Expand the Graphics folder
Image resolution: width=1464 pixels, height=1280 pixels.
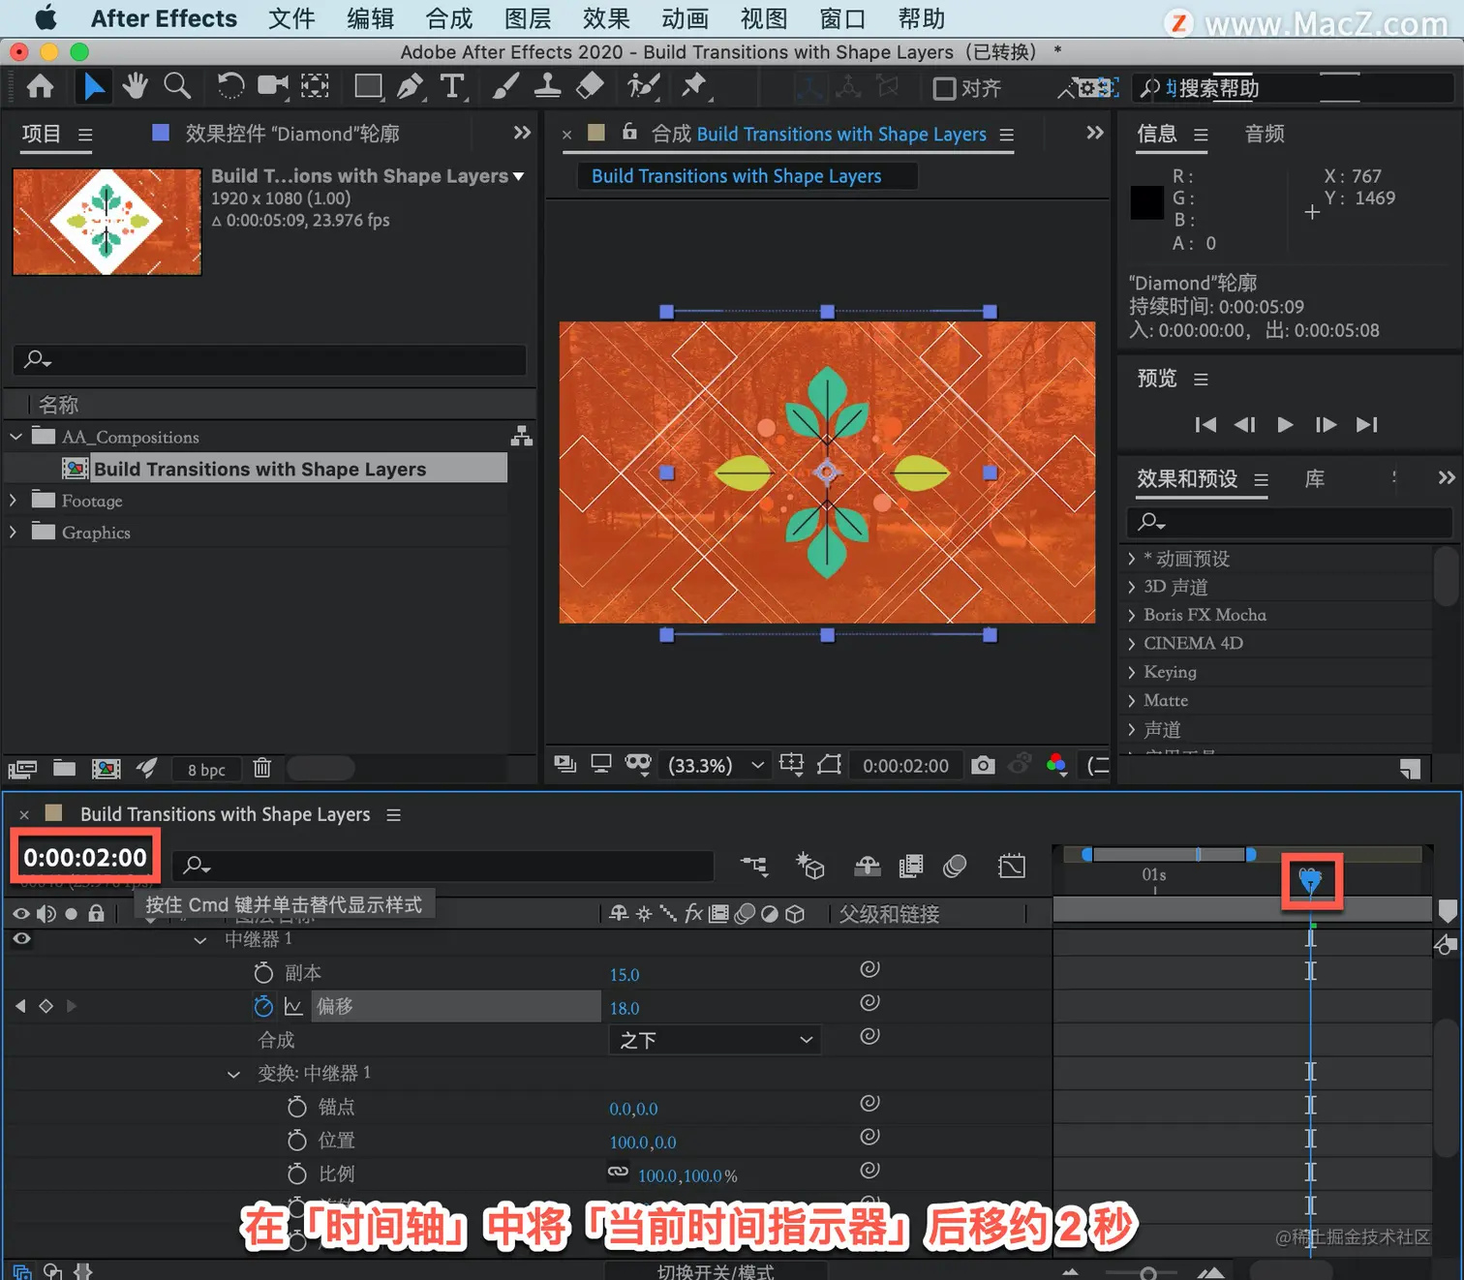[x=14, y=533]
